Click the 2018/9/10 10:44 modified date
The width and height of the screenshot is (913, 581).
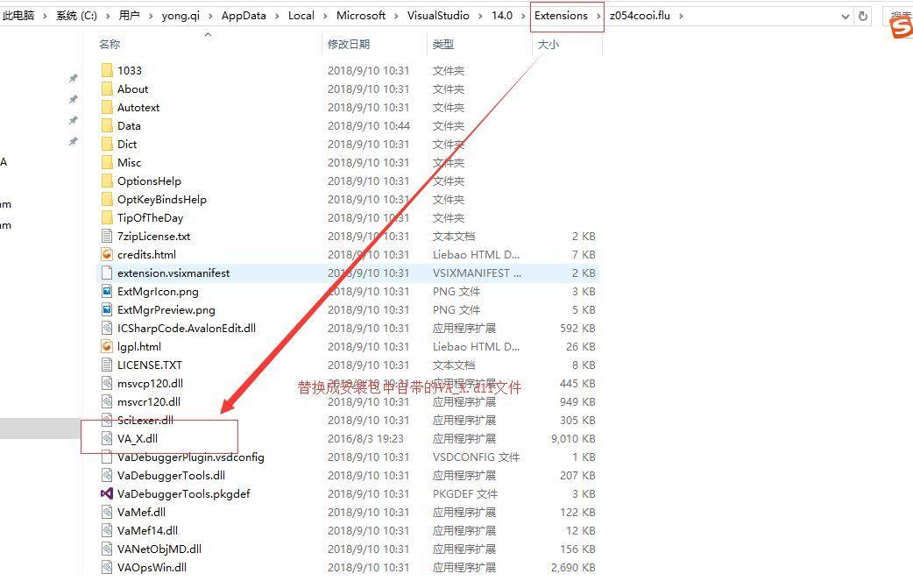pyautogui.click(x=369, y=125)
